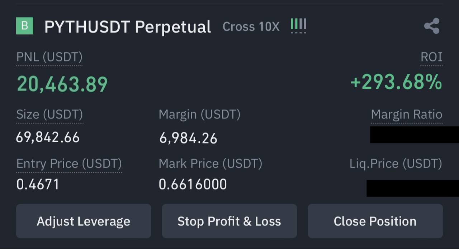Click the Liq.Price (USDT) underlined label
The width and height of the screenshot is (459, 249).
[396, 163]
